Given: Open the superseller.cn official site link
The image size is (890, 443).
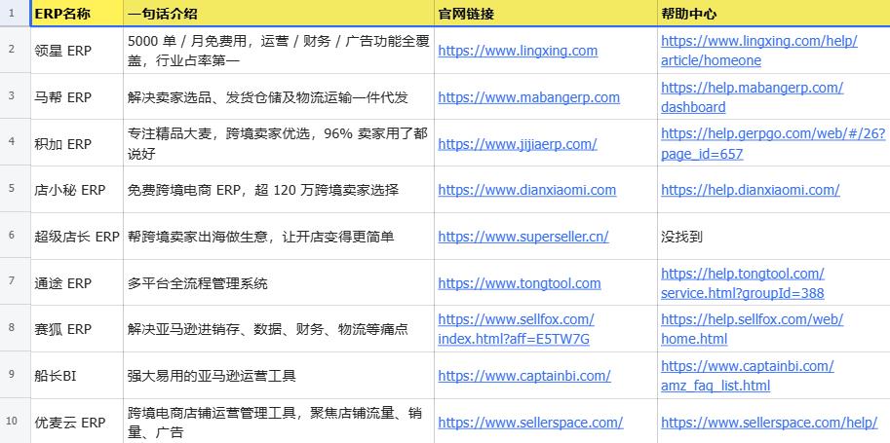Looking at the screenshot, I should (x=523, y=237).
